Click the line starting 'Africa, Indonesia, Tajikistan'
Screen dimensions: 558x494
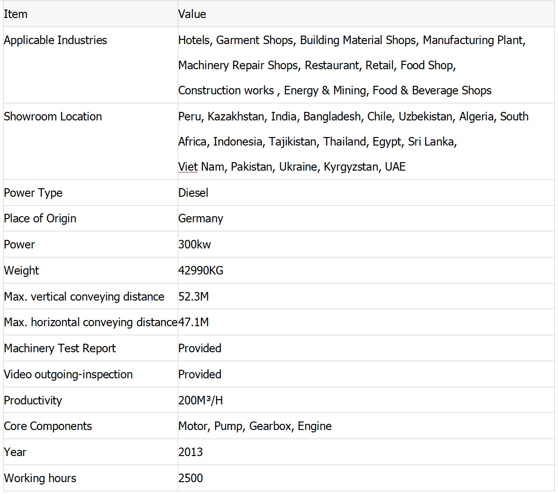coord(318,142)
